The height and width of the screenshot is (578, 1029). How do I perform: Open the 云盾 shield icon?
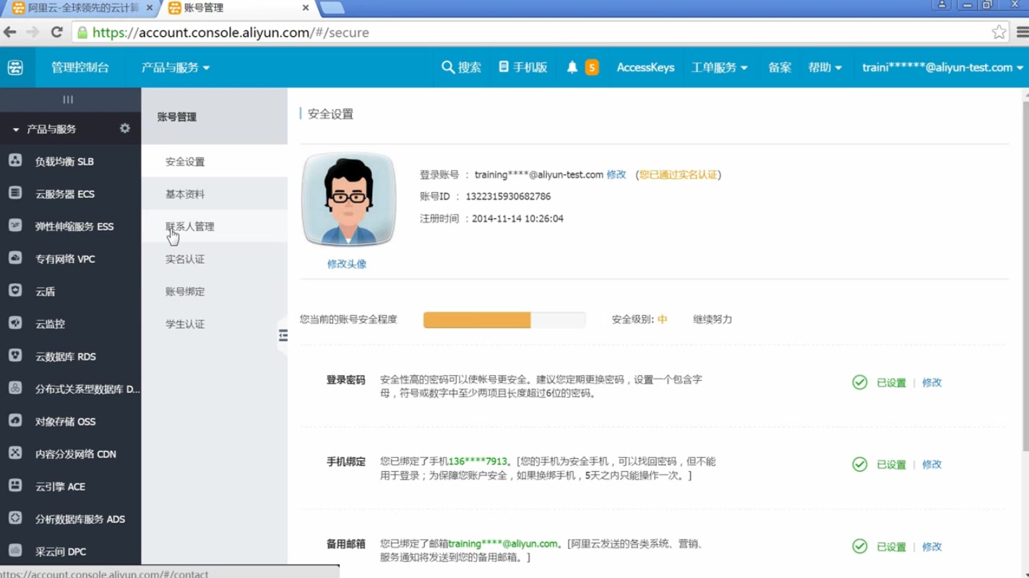coord(15,290)
